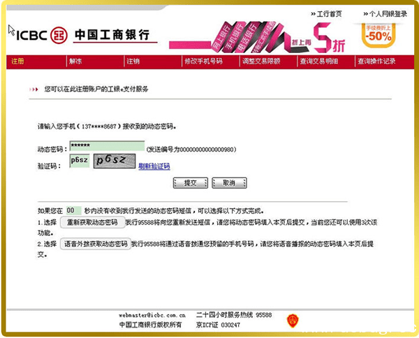Click the ICBC round red logo icon
The image size is (419, 338).
(x=59, y=36)
